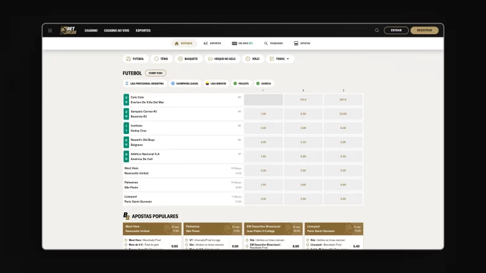Viewport: 486px width, 273px height.
Task: Filter by Paulista league icon
Action: (235, 83)
